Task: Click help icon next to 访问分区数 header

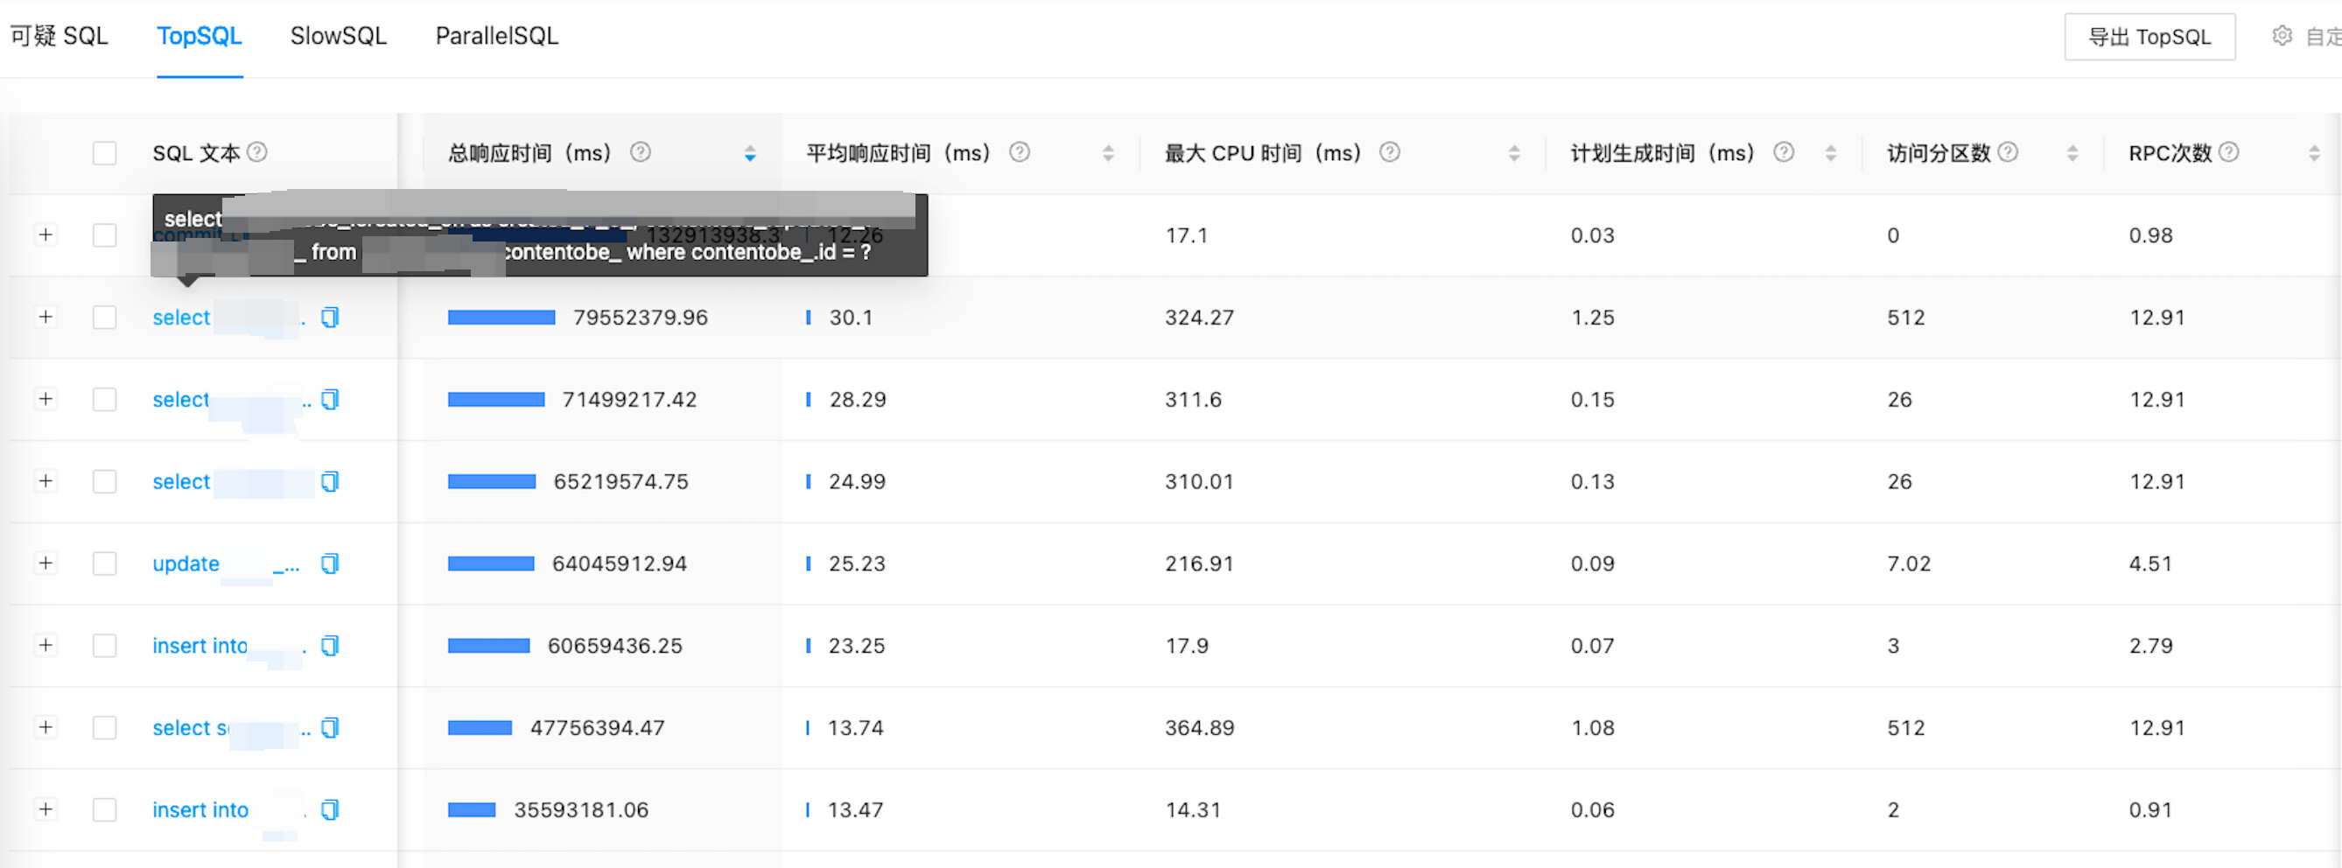Action: pos(2009,151)
